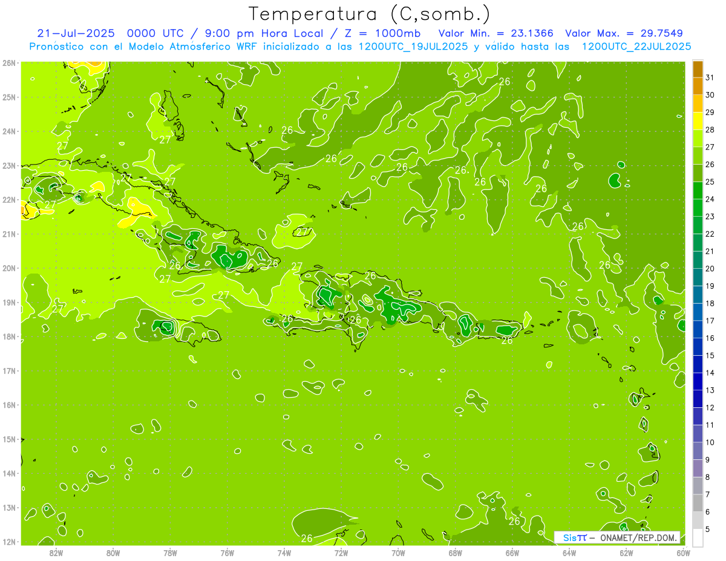The height and width of the screenshot is (561, 726).
Task: Click the blue swatch between 16 and 17
Action: 698,329
